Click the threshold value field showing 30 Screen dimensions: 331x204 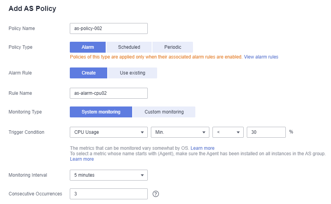(x=266, y=132)
